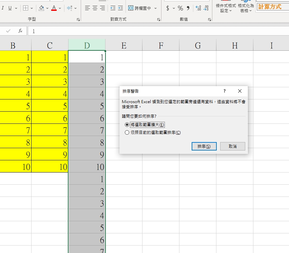The height and width of the screenshot is (253, 289).
Task: Click the help question mark in dialog
Action: click(x=224, y=91)
